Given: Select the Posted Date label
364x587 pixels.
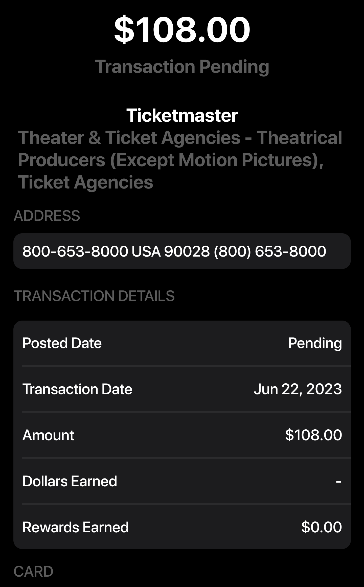Looking at the screenshot, I should (x=62, y=343).
